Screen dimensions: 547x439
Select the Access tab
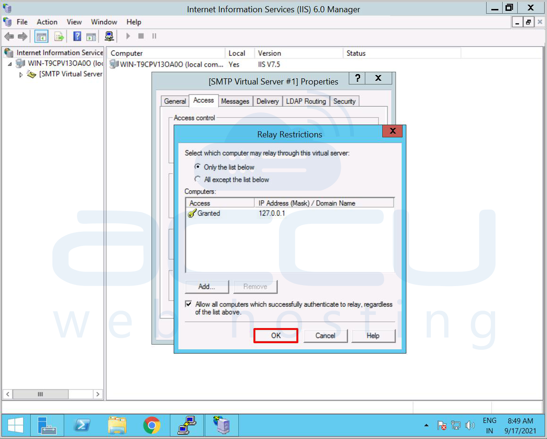204,101
